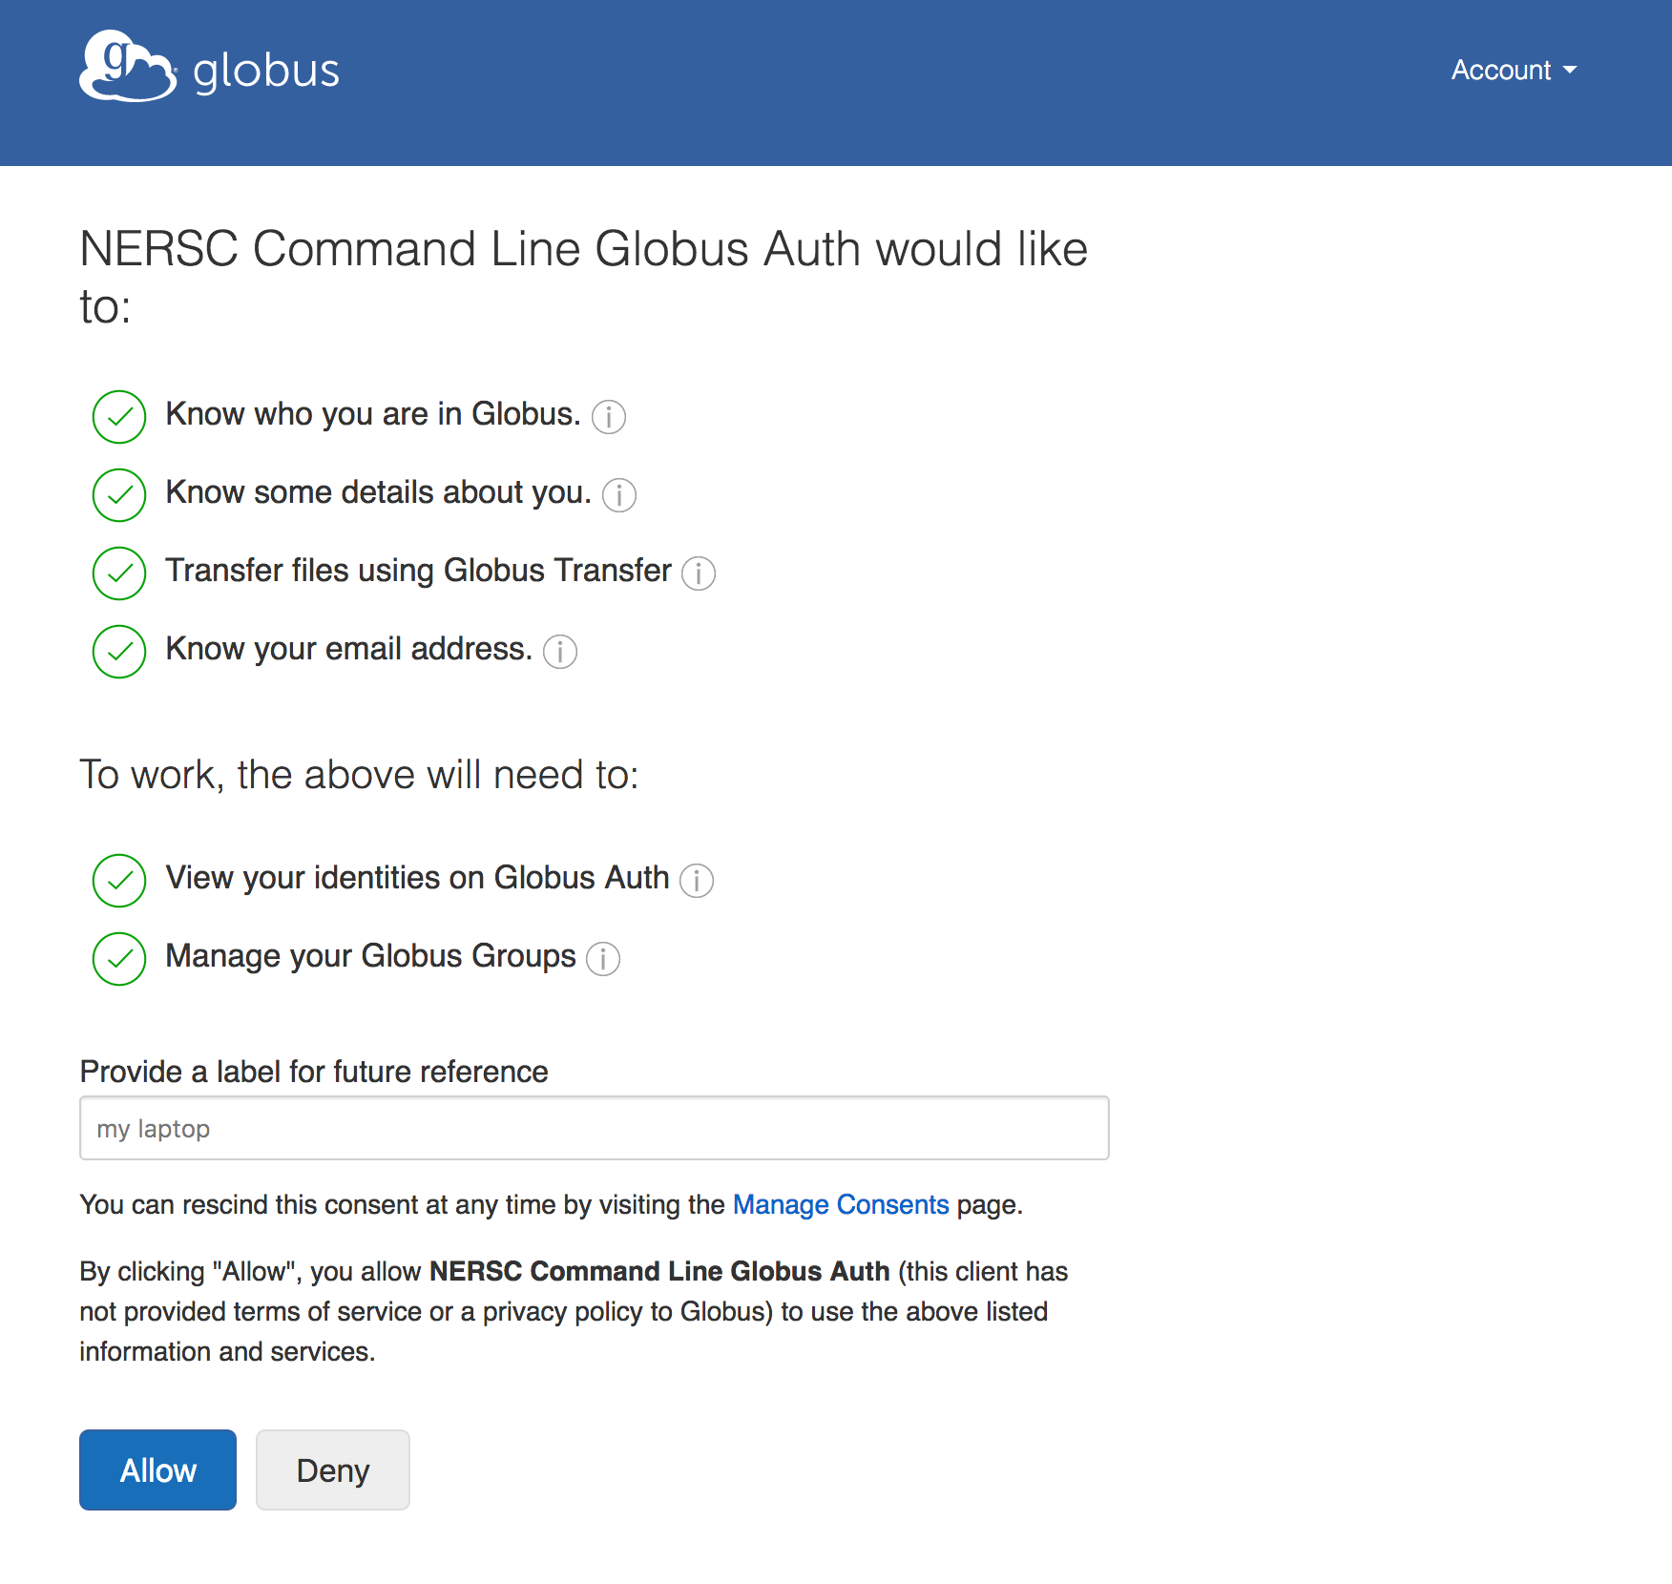Click checkmark next to Know who you are
Viewport: 1672px width, 1584px height.
coord(119,417)
